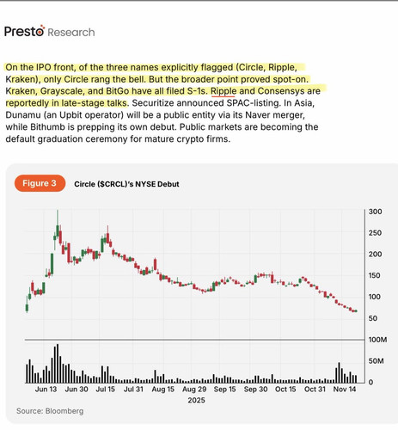The image size is (398, 430).
Task: Click the Jun 13 date label
Action: pyautogui.click(x=46, y=390)
